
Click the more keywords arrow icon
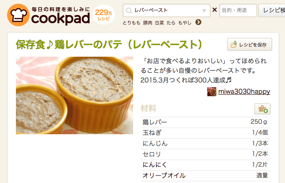click(198, 22)
